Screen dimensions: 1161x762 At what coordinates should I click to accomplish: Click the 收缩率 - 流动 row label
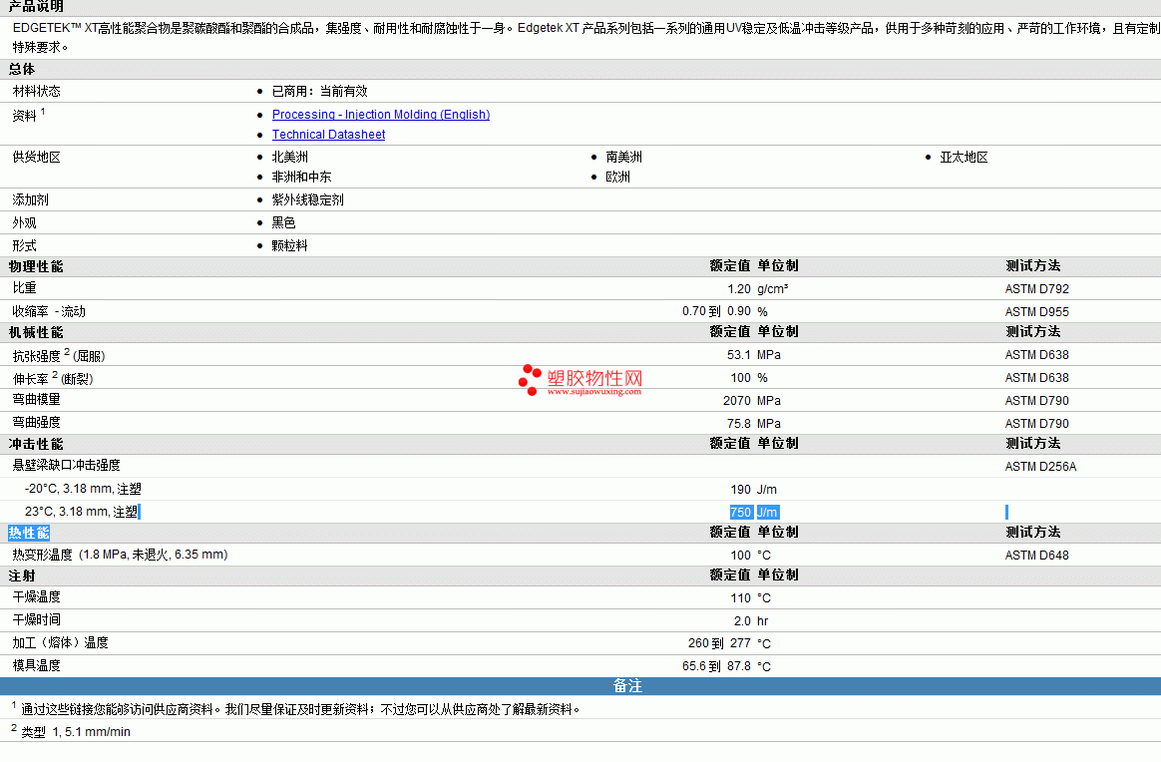49,312
